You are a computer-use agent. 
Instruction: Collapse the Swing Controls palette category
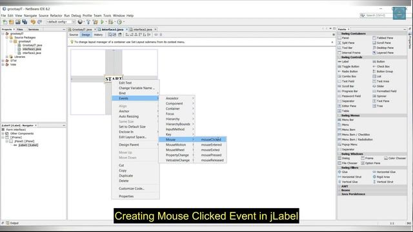coord(339,57)
